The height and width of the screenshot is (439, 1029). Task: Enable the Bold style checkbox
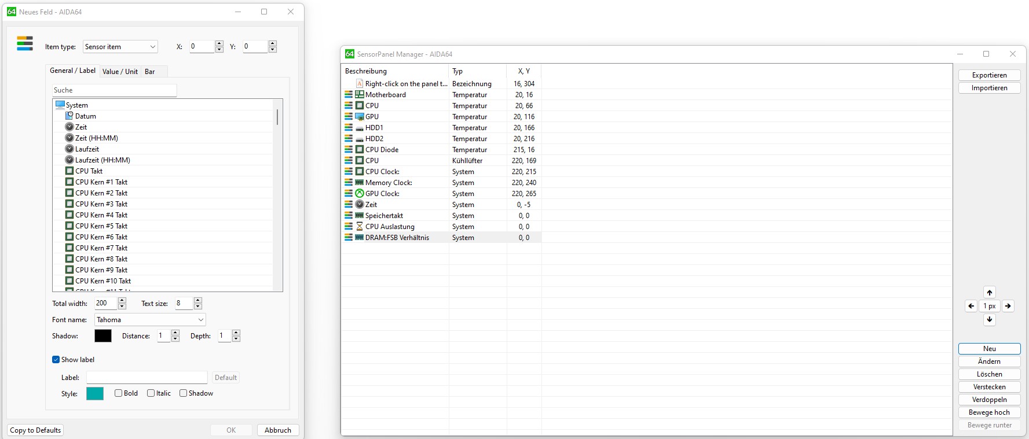pyautogui.click(x=119, y=393)
